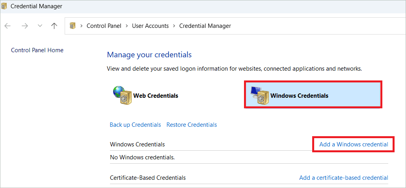This screenshot has width=406, height=188.
Task: Expand chevron after User Accounts breadcrumb
Action: [174, 26]
